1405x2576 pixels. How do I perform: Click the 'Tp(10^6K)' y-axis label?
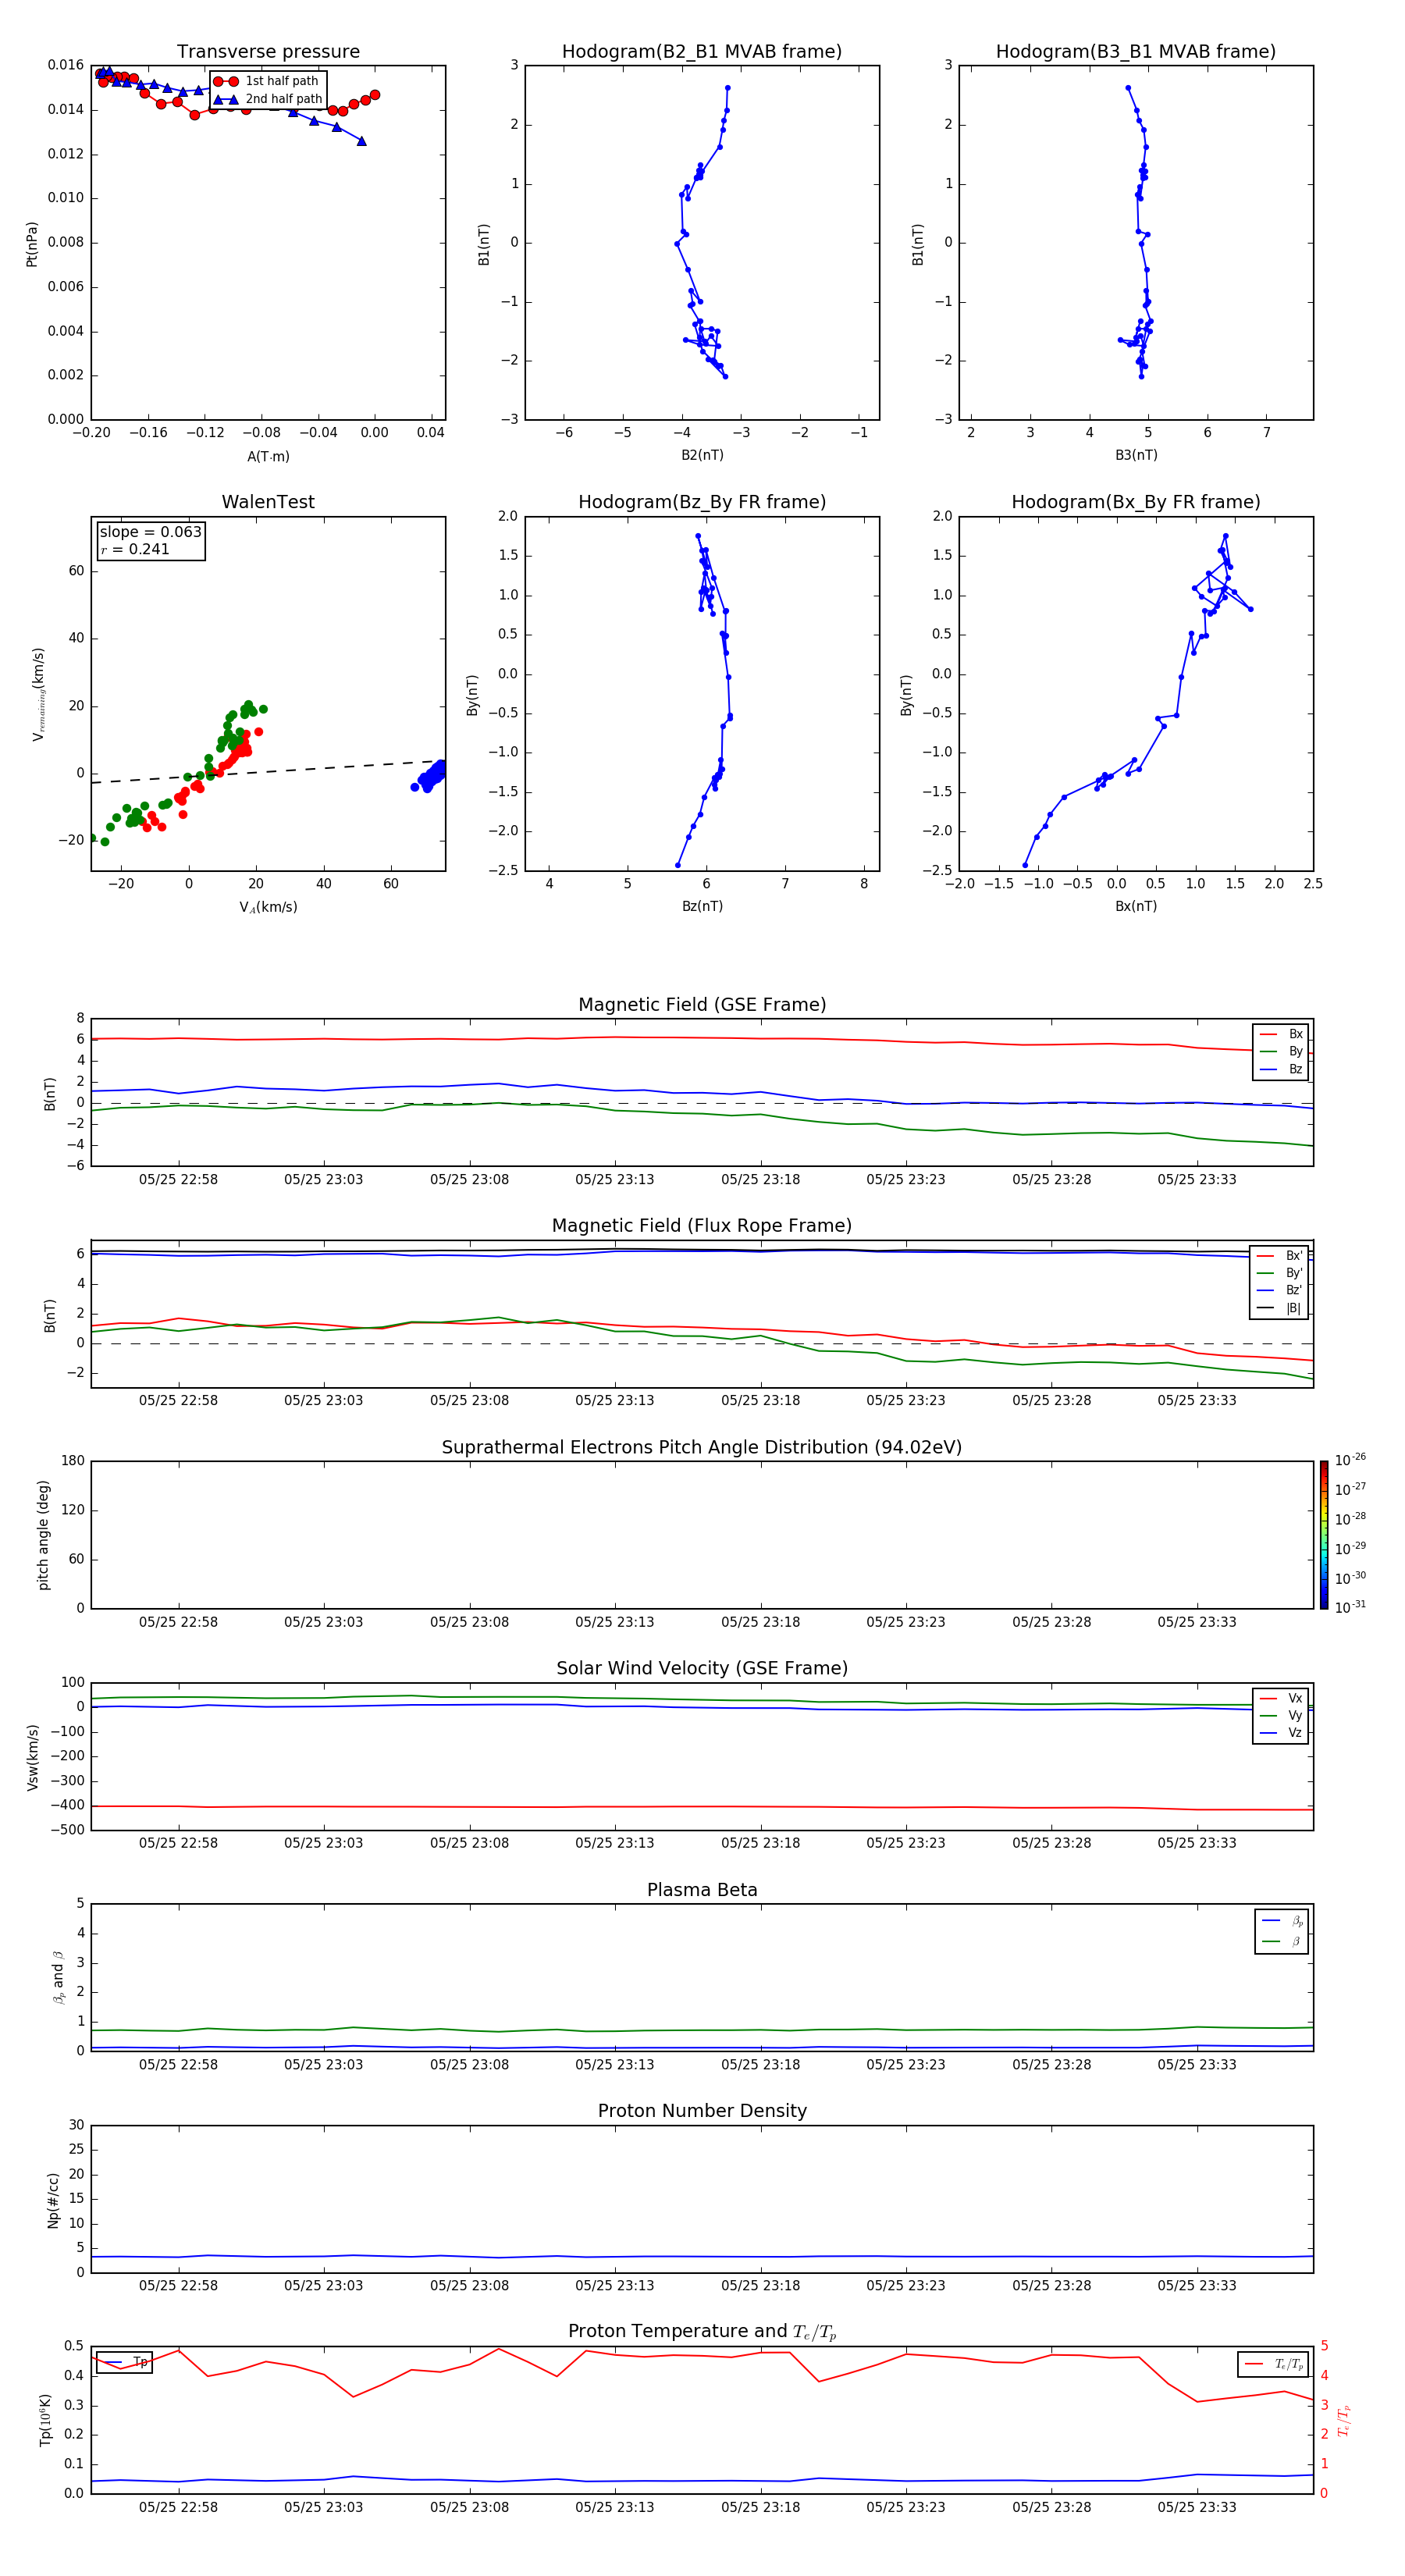tap(45, 2420)
